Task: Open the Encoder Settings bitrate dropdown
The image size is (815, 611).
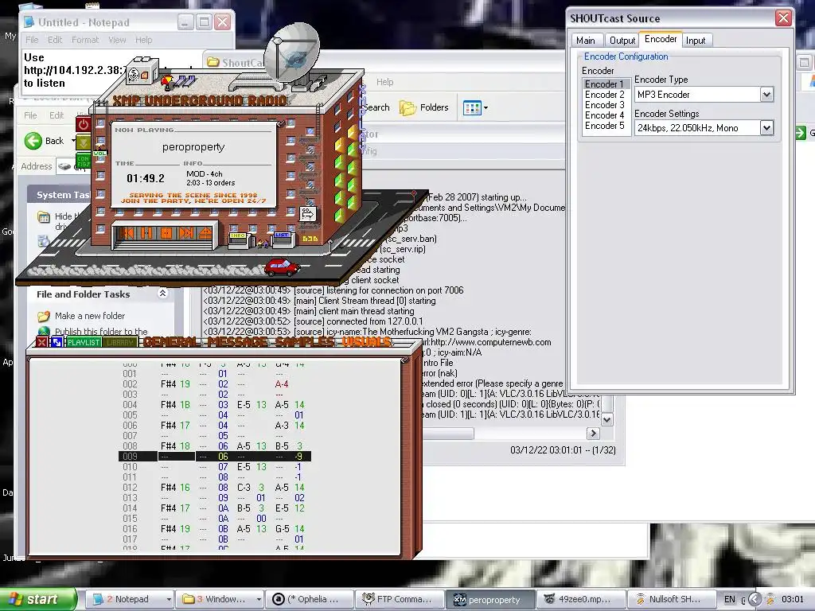Action: click(766, 128)
